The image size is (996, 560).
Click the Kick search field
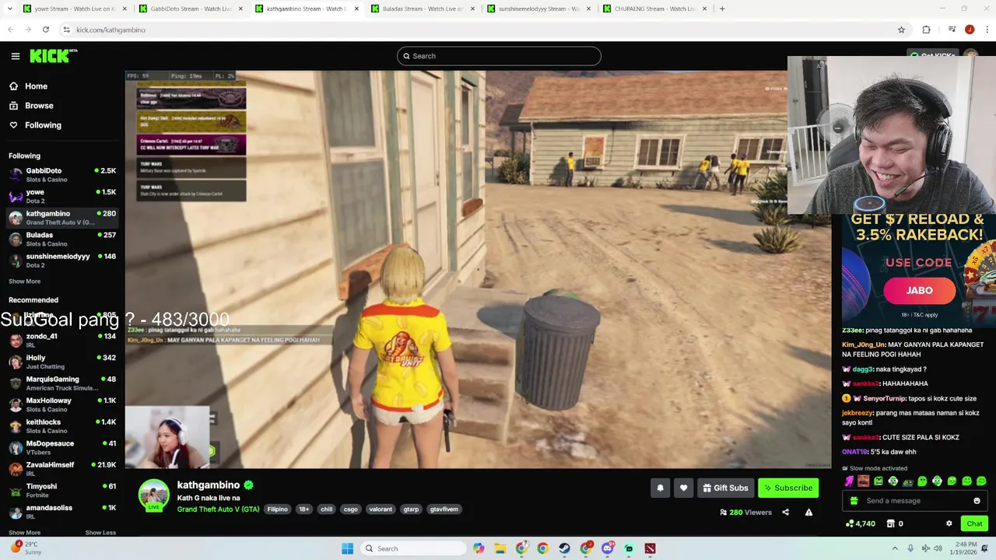pyautogui.click(x=499, y=56)
